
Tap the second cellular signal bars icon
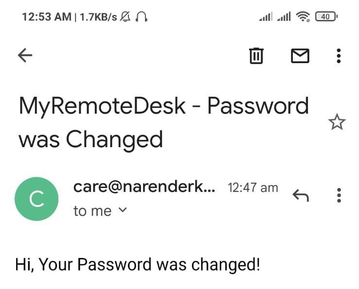(284, 17)
